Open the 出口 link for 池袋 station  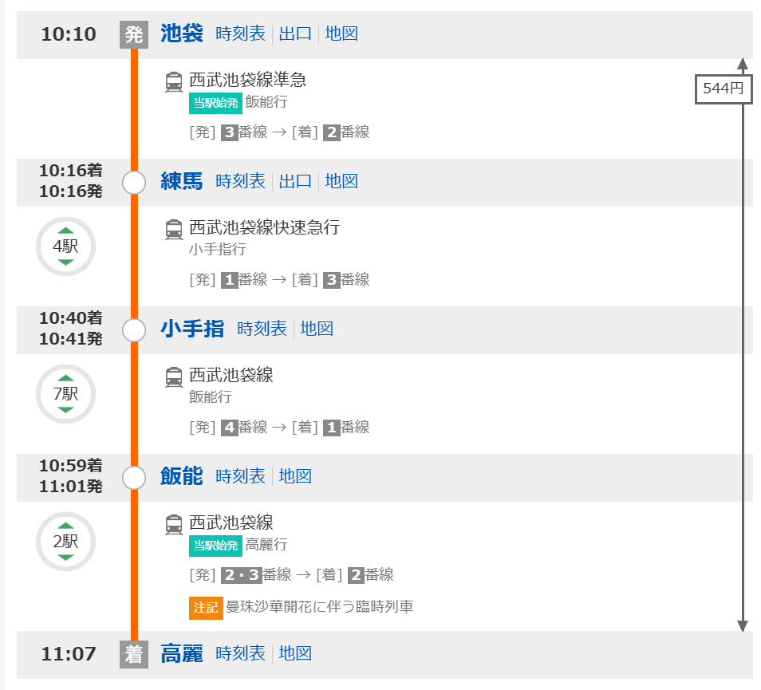tap(295, 34)
